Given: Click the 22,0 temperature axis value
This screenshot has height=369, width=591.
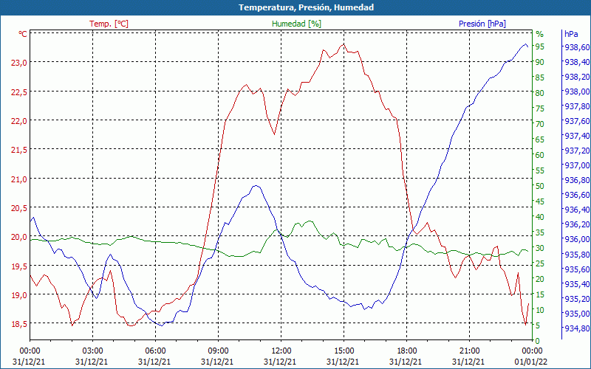Looking at the screenshot, I should click(x=21, y=121).
